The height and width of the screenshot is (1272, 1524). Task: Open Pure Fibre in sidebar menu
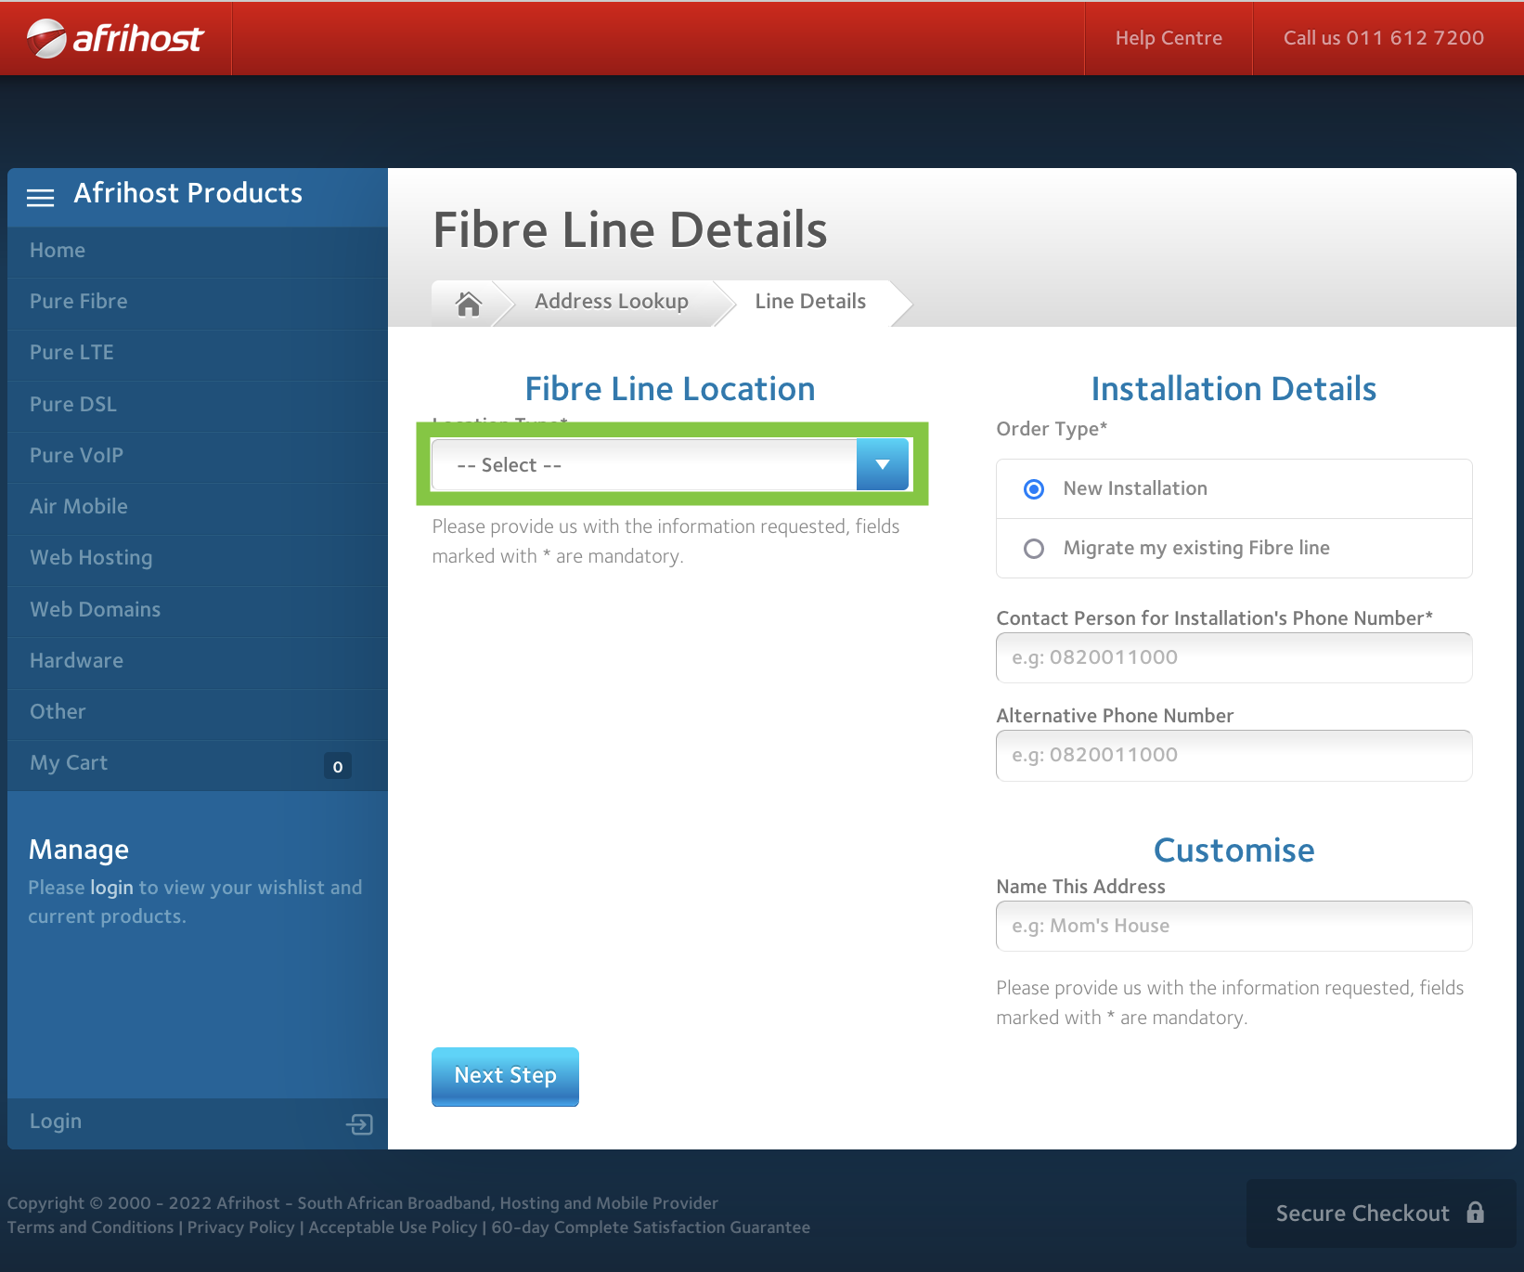79,302
